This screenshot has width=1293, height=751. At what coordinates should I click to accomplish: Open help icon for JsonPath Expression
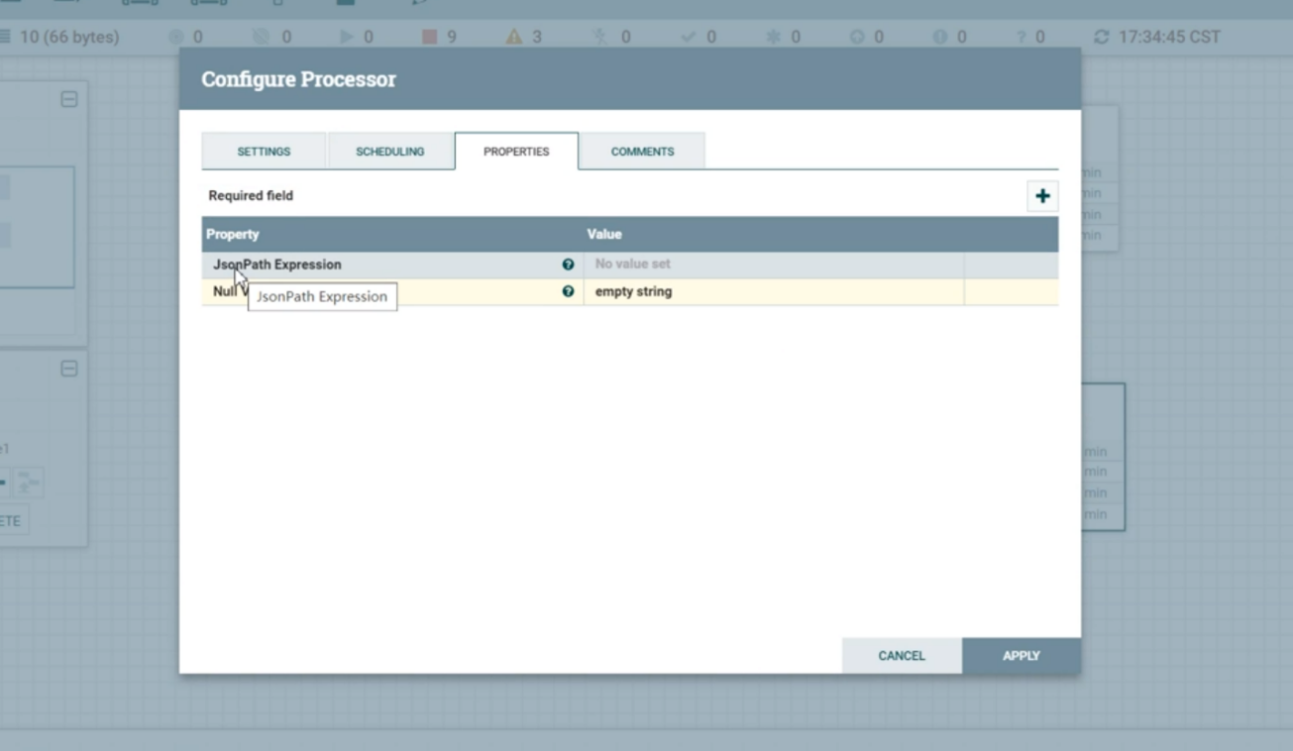pos(568,265)
